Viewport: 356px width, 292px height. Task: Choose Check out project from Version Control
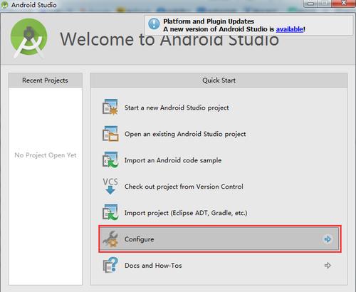tap(184, 187)
